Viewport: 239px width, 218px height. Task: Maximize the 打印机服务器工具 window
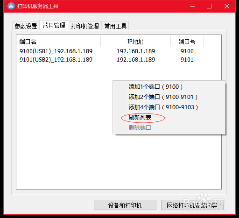(209, 6)
